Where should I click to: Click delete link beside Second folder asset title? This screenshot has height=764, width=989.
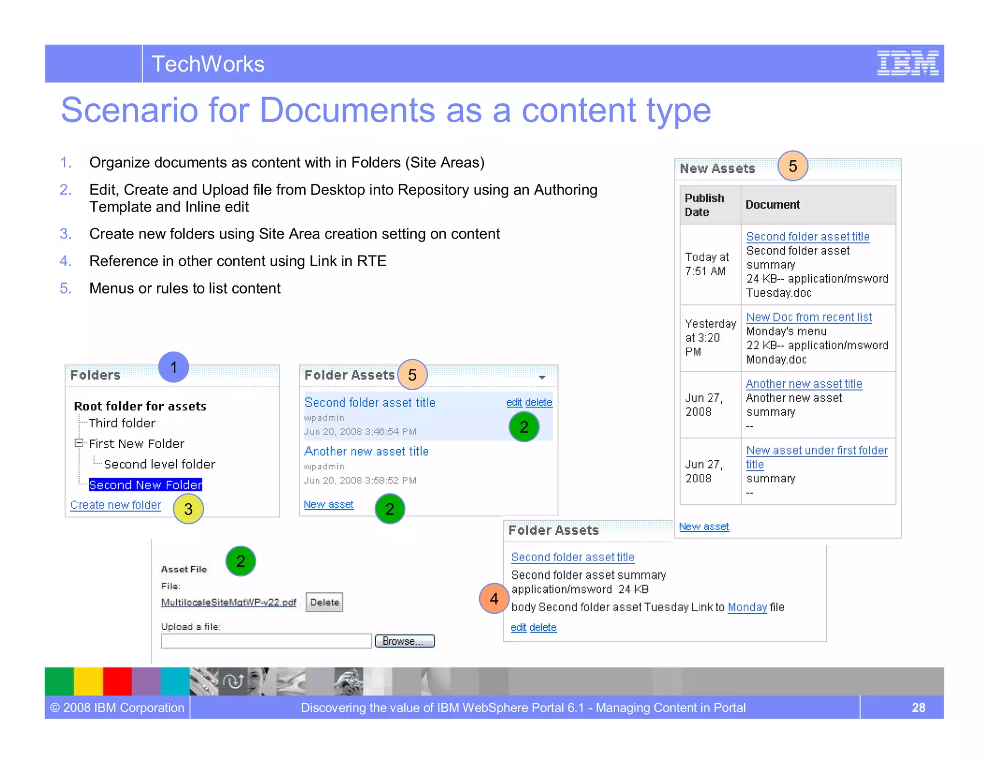pos(539,402)
